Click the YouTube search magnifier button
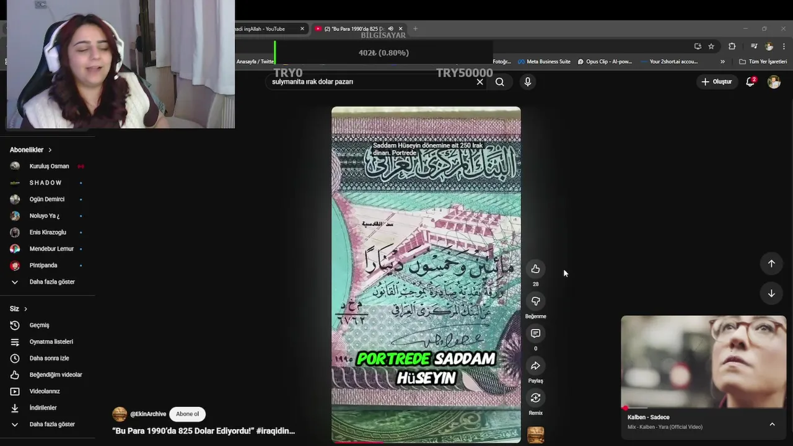Screen dimensions: 793x446 coord(499,82)
